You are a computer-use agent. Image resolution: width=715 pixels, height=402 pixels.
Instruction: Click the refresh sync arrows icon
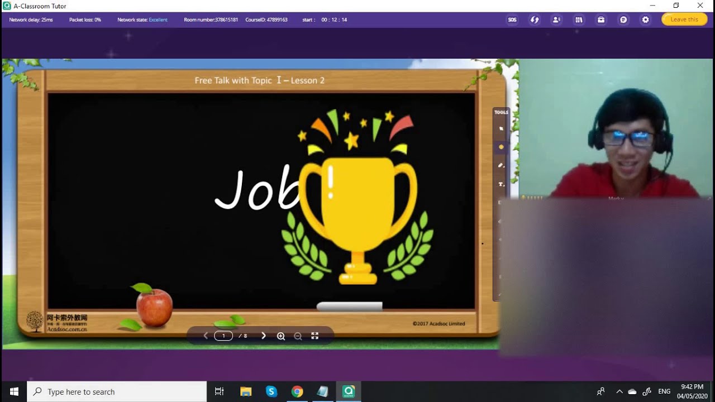point(535,20)
